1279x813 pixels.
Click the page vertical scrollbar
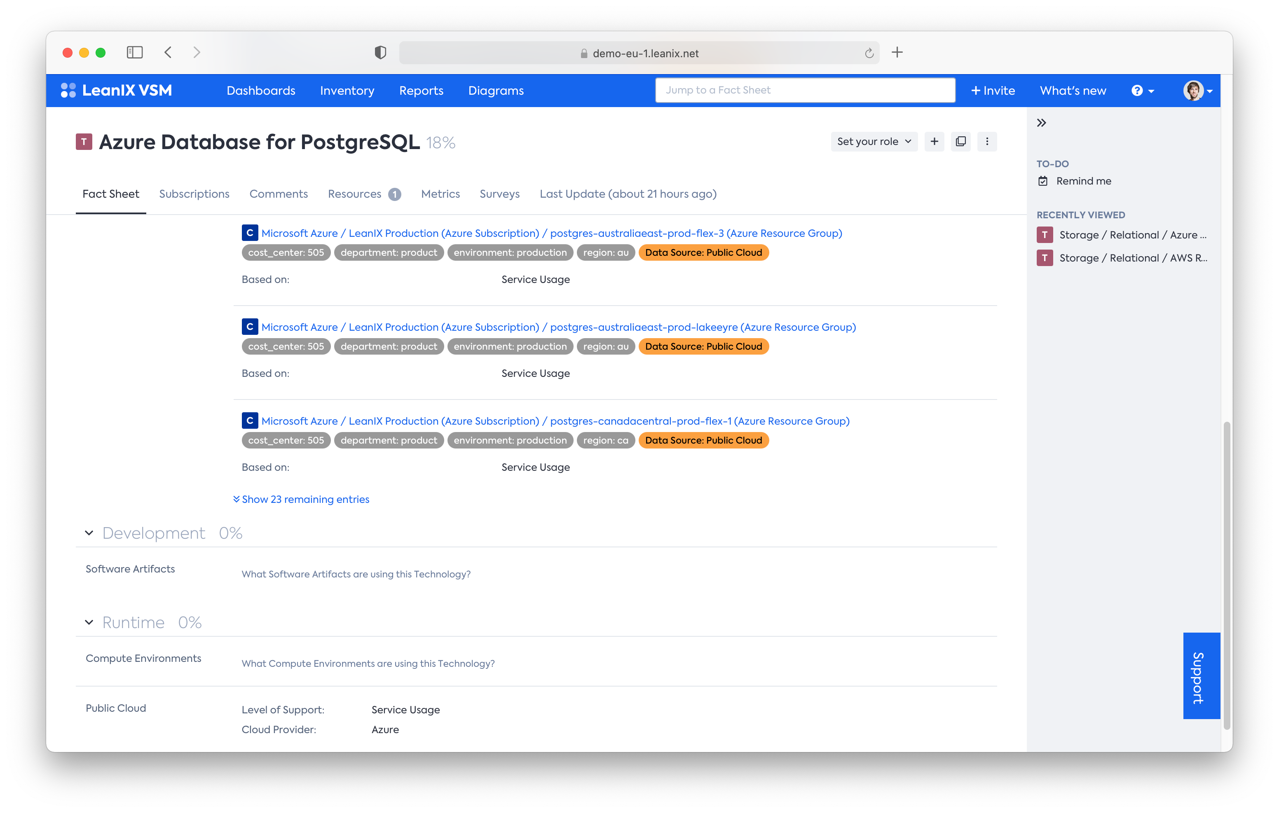point(1226,576)
